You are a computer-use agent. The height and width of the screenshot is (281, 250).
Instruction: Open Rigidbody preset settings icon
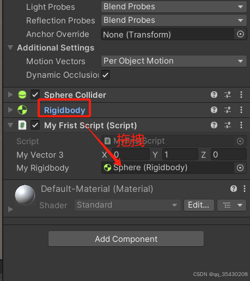pos(228,110)
